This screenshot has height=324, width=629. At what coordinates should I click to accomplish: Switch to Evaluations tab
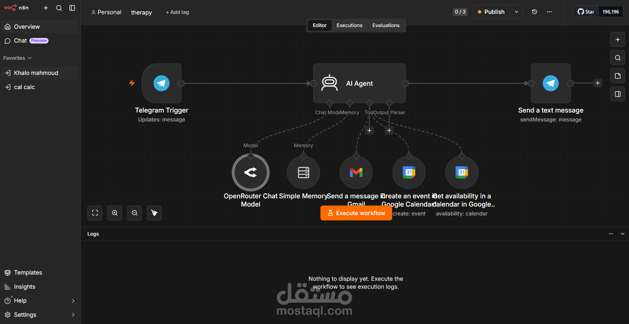[x=386, y=25]
